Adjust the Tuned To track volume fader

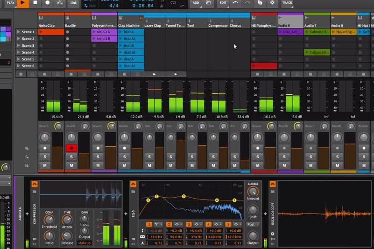(x=181, y=151)
